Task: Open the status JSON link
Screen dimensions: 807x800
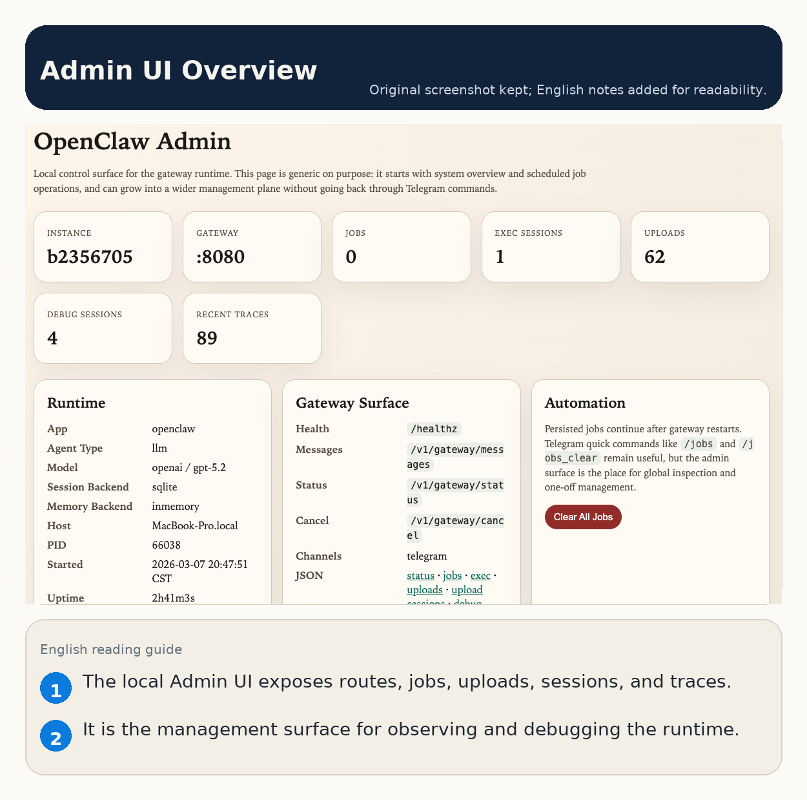Action: [420, 575]
